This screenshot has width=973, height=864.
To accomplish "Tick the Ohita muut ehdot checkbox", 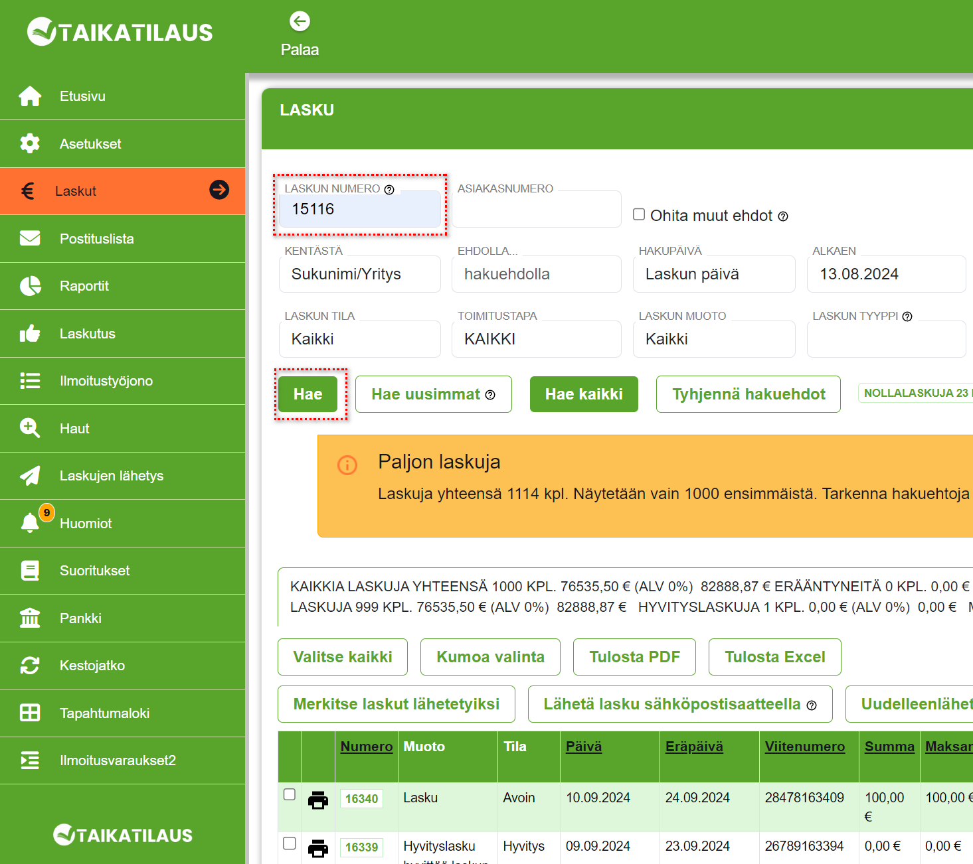I will click(x=639, y=214).
